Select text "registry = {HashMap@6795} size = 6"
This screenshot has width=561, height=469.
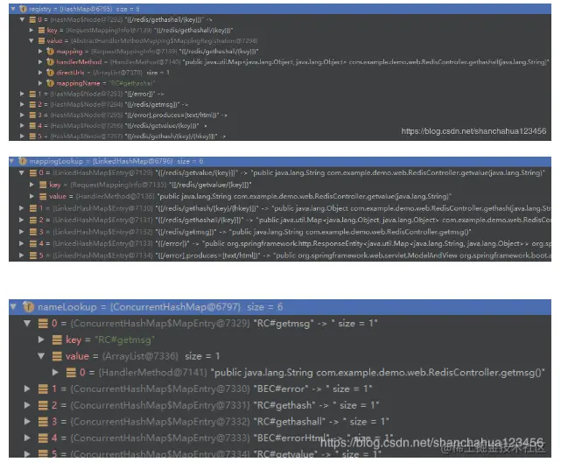coord(84,9)
